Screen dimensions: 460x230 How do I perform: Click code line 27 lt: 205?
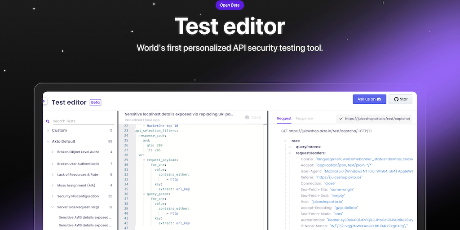(x=155, y=150)
